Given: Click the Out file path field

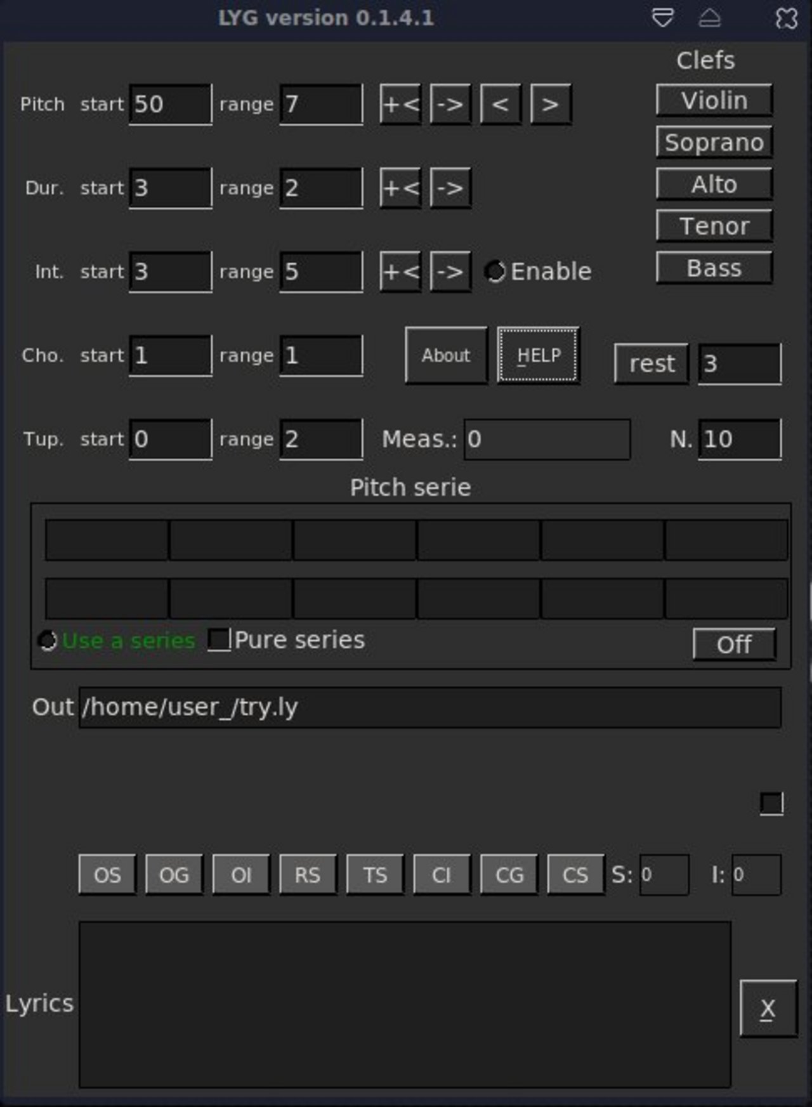Looking at the screenshot, I should (429, 707).
